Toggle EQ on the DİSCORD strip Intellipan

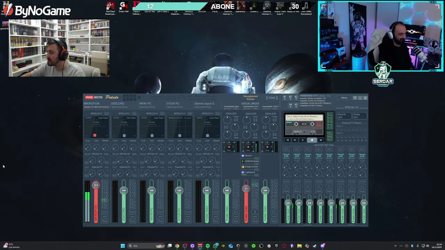[x=134, y=114]
